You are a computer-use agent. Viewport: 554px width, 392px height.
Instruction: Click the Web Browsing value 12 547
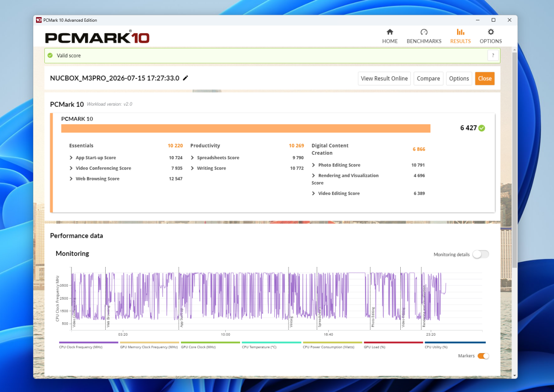click(175, 179)
